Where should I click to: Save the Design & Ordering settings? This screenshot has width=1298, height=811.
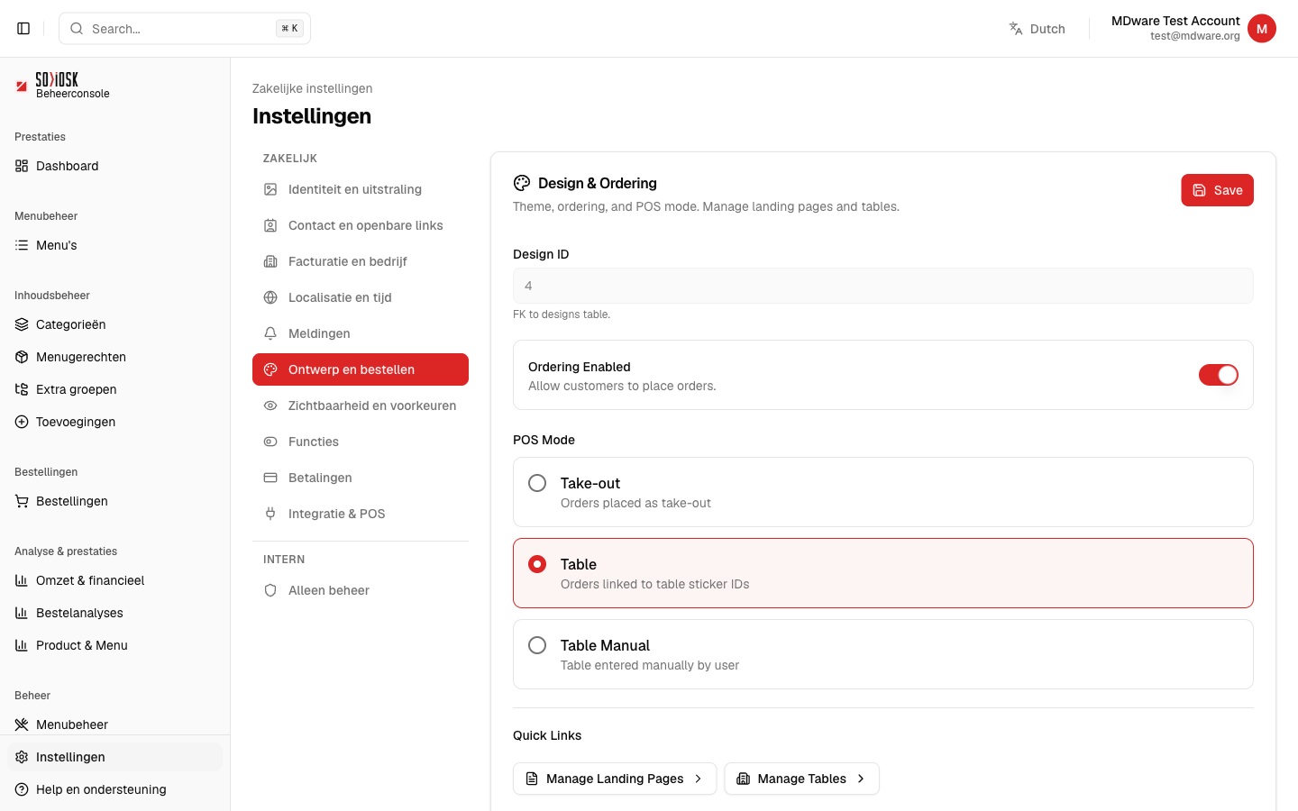(1217, 190)
